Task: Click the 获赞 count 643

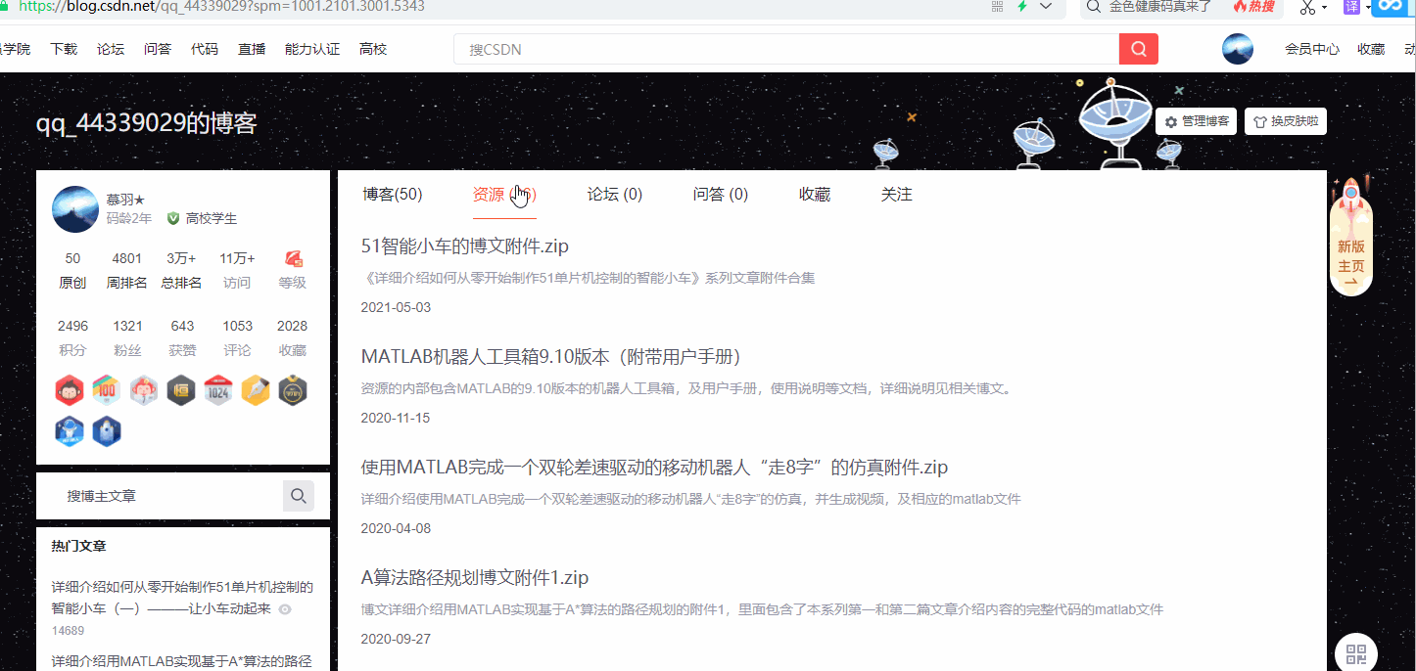Action: [182, 326]
